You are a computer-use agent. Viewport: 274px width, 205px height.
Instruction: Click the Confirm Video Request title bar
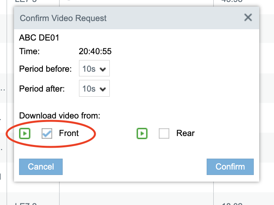click(x=137, y=18)
